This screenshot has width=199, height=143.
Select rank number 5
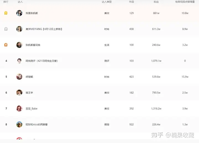[x=6, y=77]
